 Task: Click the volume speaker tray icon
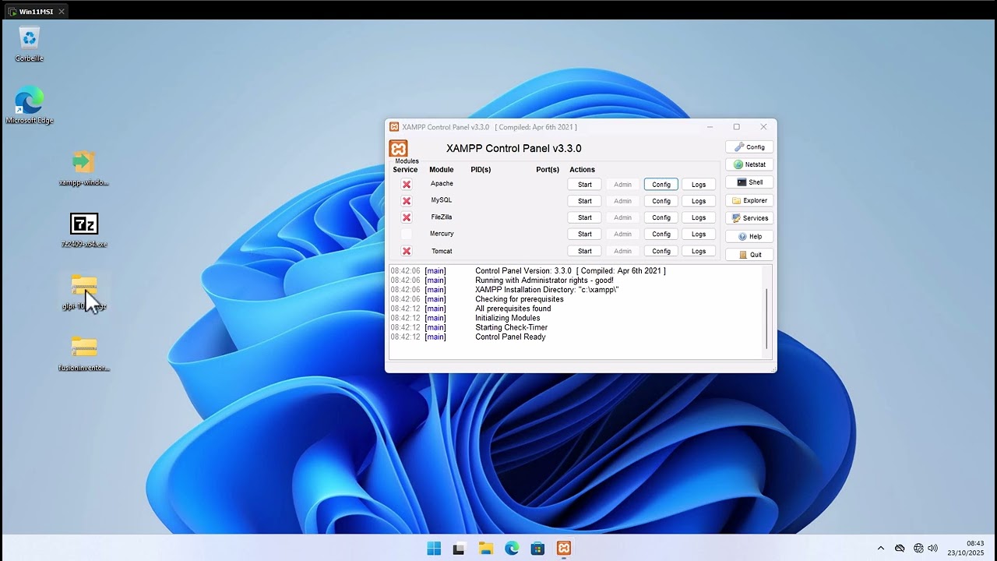click(x=932, y=549)
